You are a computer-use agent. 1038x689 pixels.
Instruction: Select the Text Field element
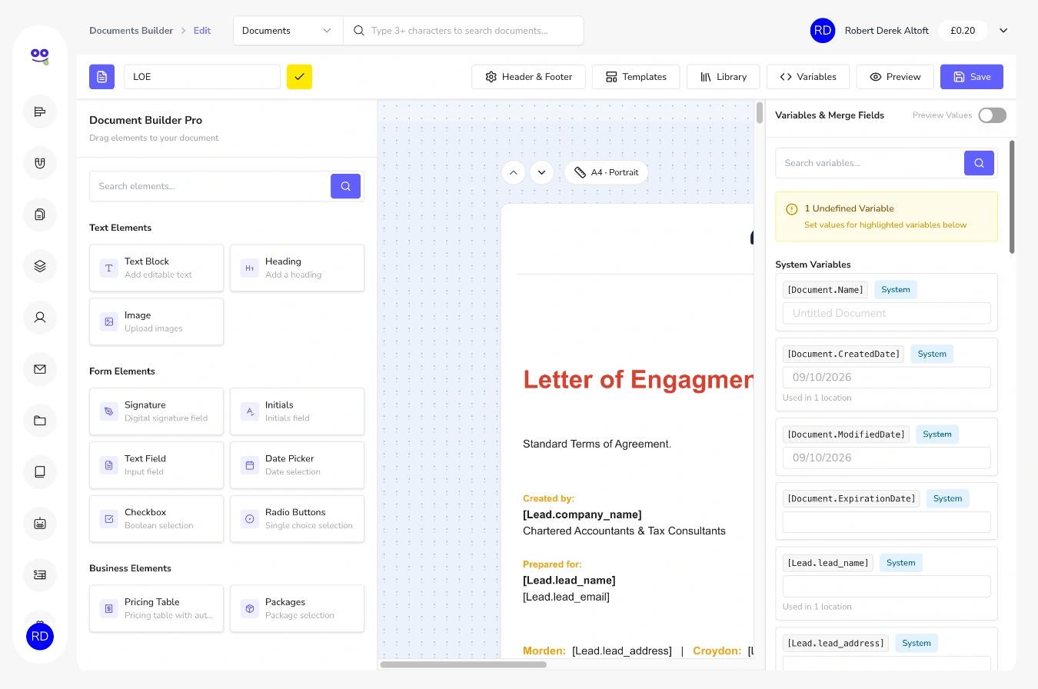point(156,465)
